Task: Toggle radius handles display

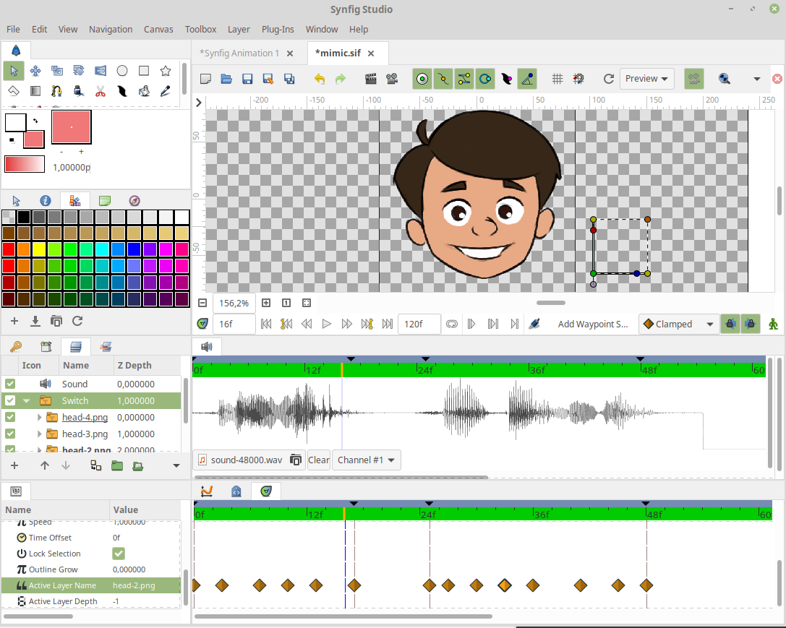Action: [x=485, y=79]
